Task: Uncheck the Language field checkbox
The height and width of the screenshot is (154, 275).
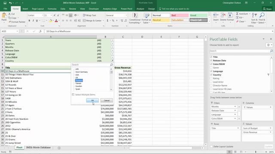Action: (211, 71)
